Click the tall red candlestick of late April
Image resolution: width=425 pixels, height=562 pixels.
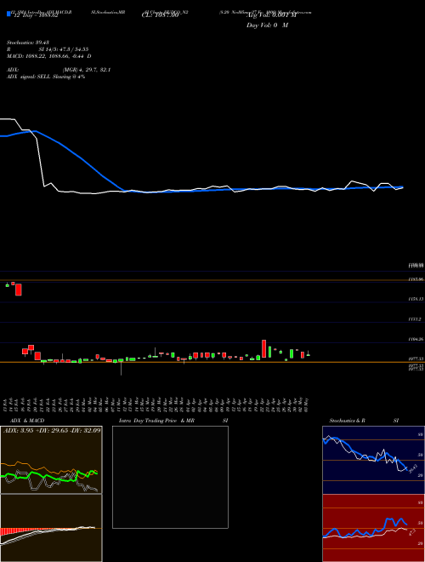pos(264,348)
